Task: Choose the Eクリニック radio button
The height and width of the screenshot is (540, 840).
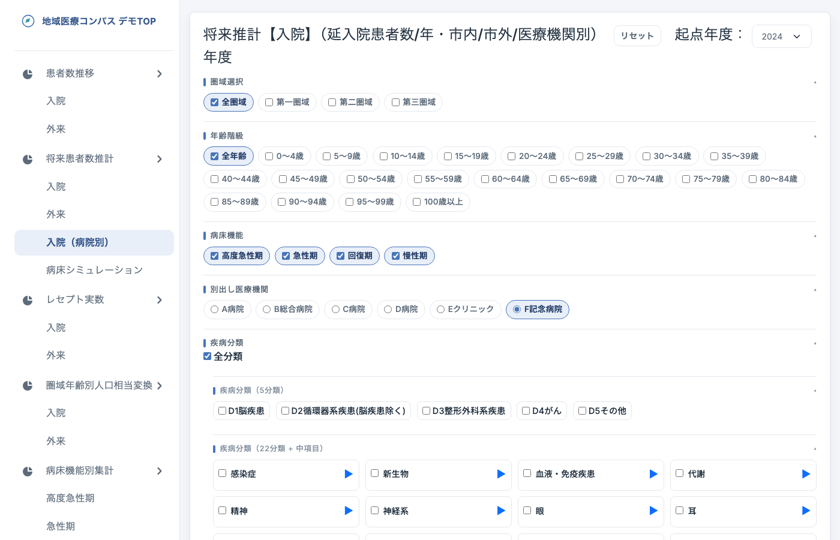Action: click(x=440, y=310)
